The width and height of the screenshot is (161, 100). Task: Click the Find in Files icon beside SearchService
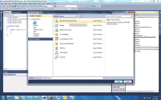pos(55,6)
